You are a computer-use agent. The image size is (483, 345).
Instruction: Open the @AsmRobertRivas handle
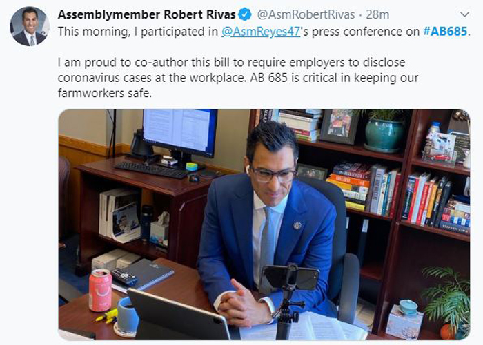(306, 14)
